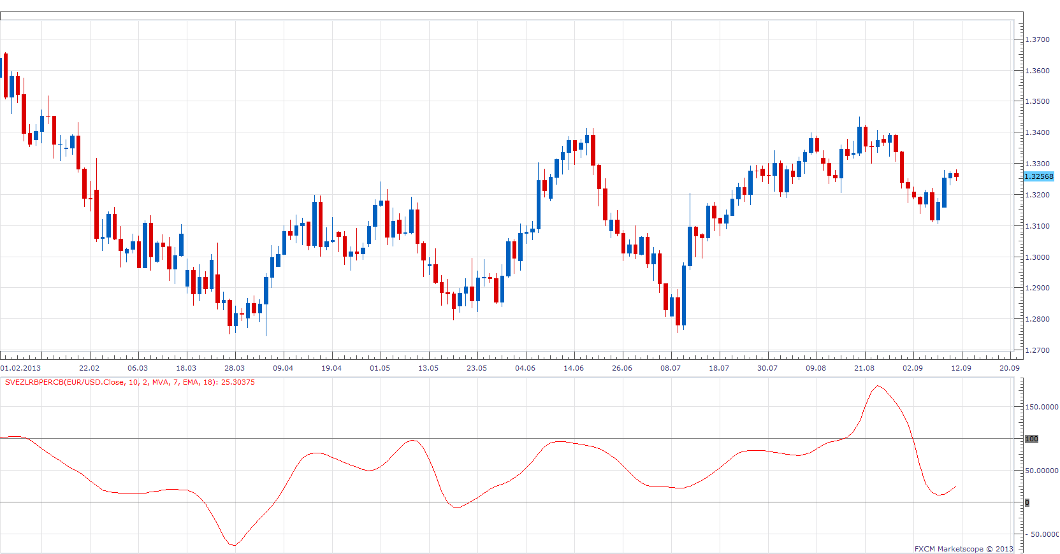
Task: Click the 1.3700 price axis label
Action: coord(1038,39)
